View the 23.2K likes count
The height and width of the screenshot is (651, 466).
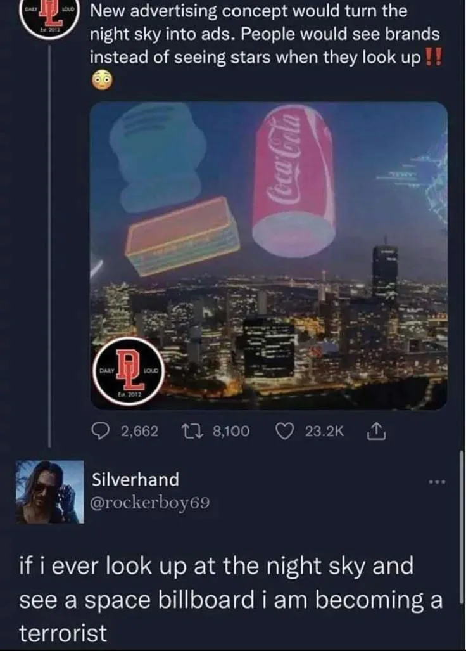[x=325, y=432]
